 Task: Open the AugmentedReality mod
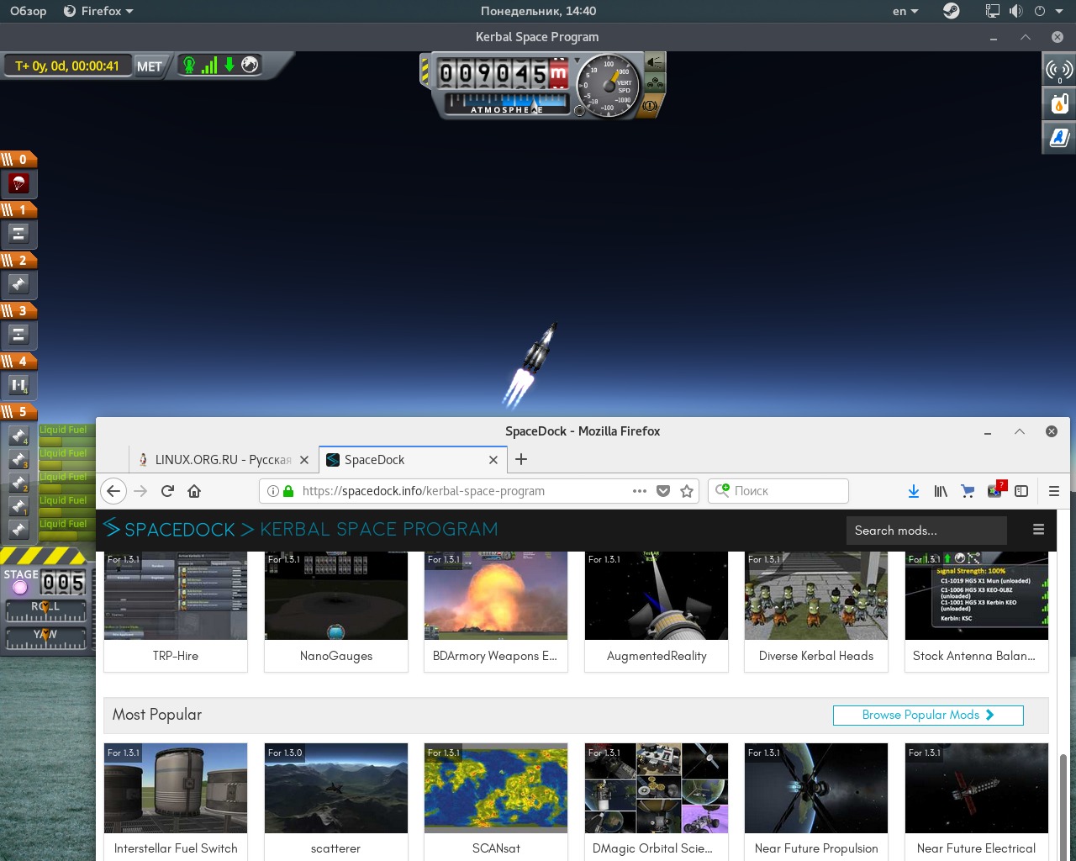tap(657, 612)
